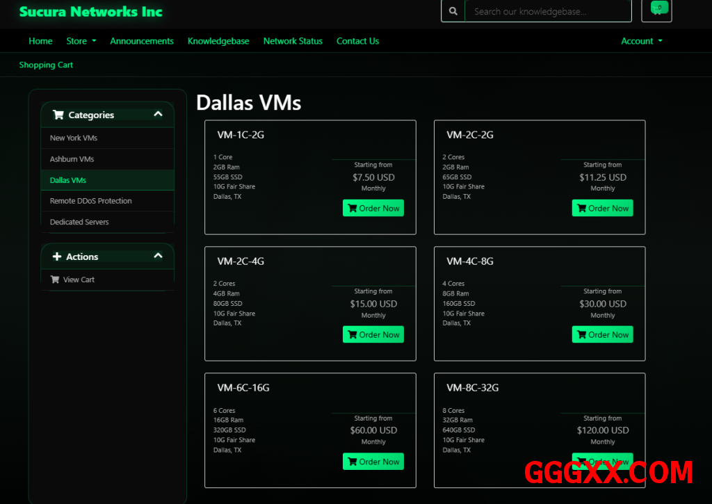
Task: Open Network Status page
Action: 293,41
